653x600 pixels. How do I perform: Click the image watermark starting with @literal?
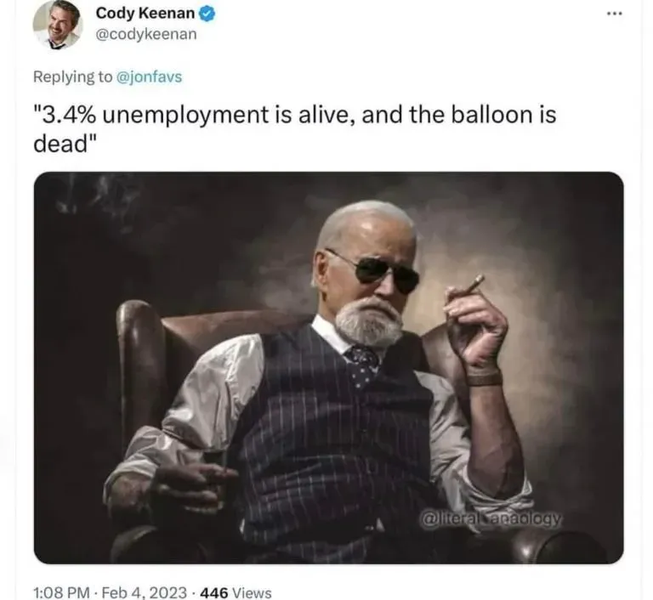coord(491,518)
